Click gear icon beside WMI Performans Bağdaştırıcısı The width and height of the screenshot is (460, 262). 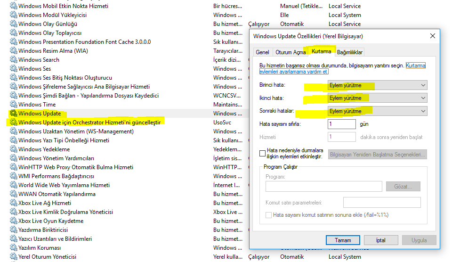(14, 176)
